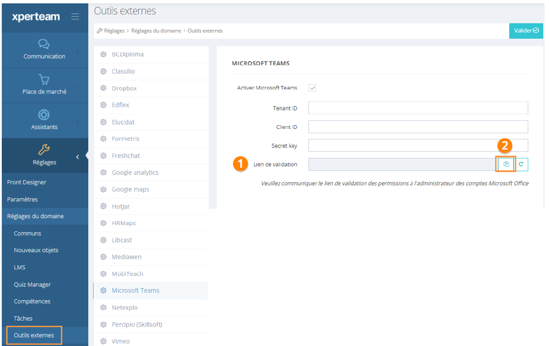Click into the Tenant ID field

[418, 108]
